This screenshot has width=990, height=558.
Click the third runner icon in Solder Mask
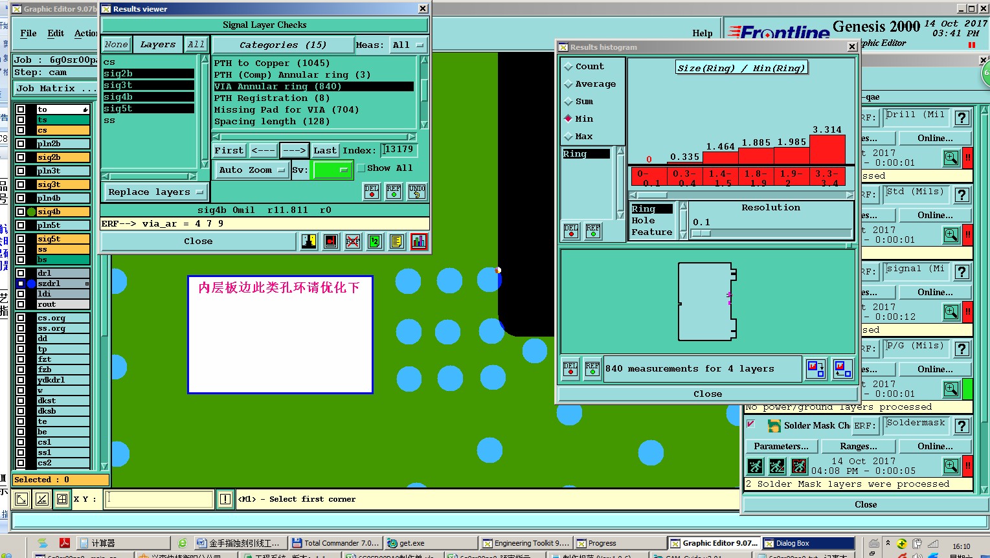[x=799, y=466]
